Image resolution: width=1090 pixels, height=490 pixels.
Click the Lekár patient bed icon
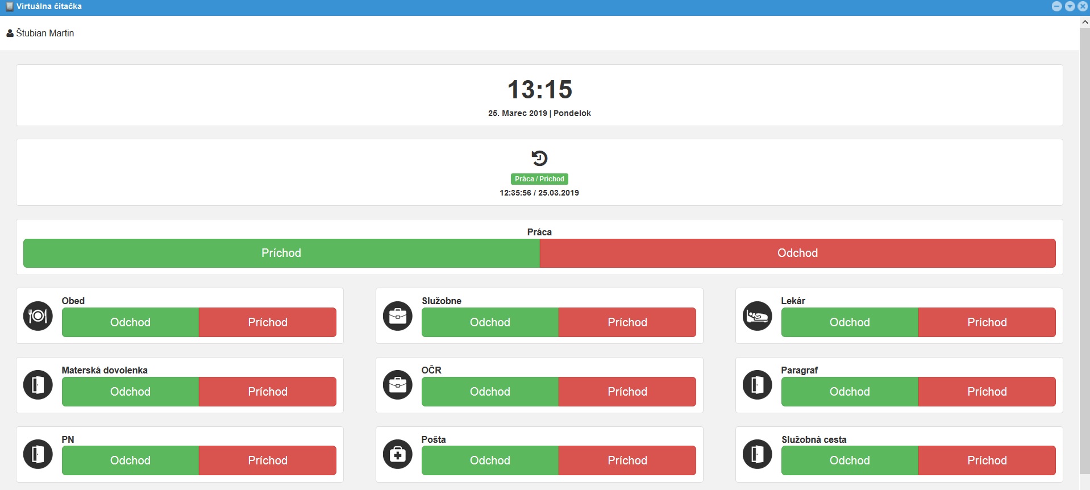tap(758, 316)
